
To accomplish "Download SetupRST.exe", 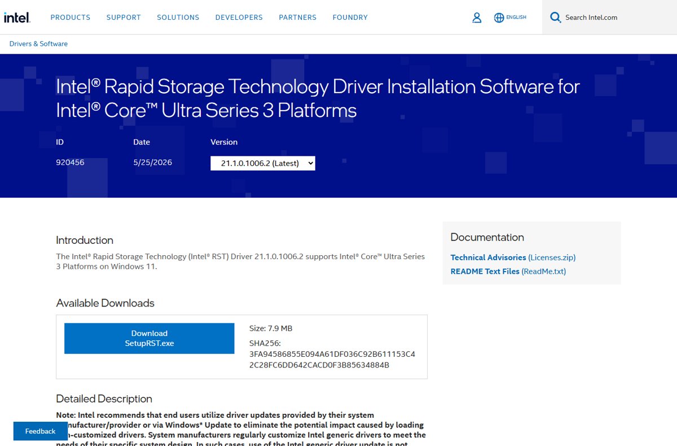I will (x=149, y=338).
